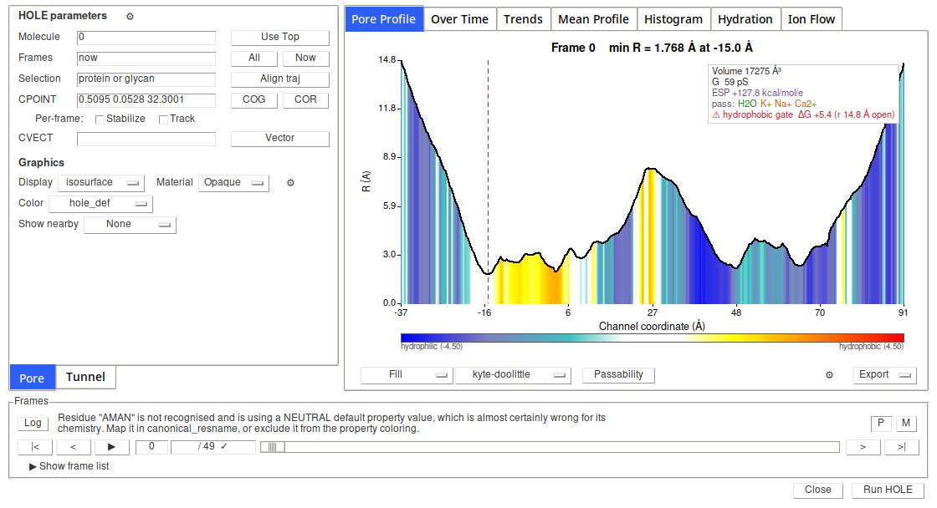937x508 pixels.
Task: Select the Tunnel mode tab
Action: coord(85,378)
